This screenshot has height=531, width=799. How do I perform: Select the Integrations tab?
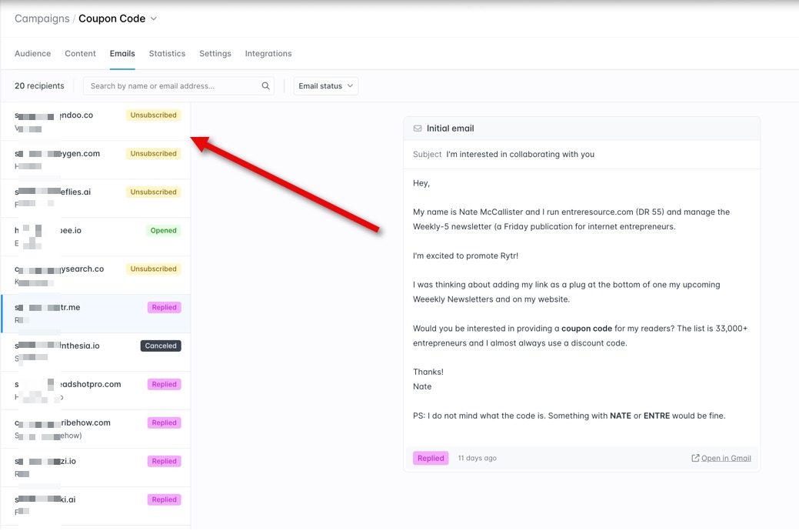pos(268,54)
